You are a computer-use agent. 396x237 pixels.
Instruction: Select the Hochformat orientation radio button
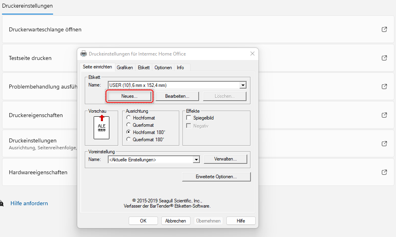coord(129,118)
